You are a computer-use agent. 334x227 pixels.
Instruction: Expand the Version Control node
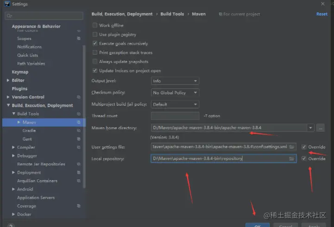click(8, 97)
